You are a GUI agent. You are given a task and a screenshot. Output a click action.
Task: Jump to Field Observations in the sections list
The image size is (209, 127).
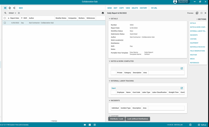pos(197,51)
